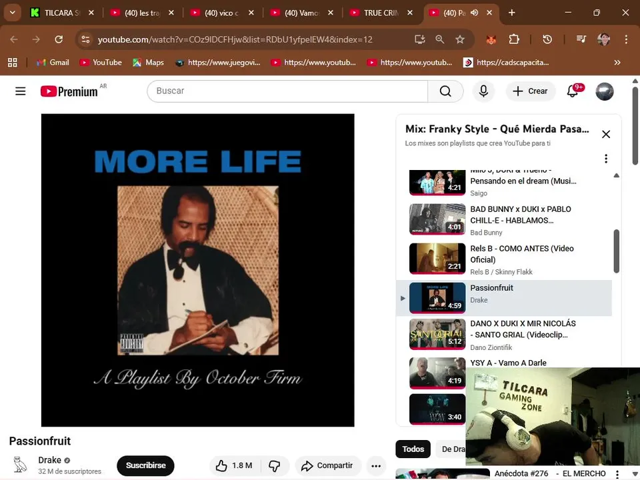The image size is (640, 480).
Task: Go to YouTube Premium home logo
Action: (x=69, y=91)
